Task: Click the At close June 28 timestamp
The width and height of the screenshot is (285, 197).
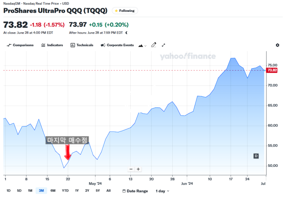Action: click(28, 33)
